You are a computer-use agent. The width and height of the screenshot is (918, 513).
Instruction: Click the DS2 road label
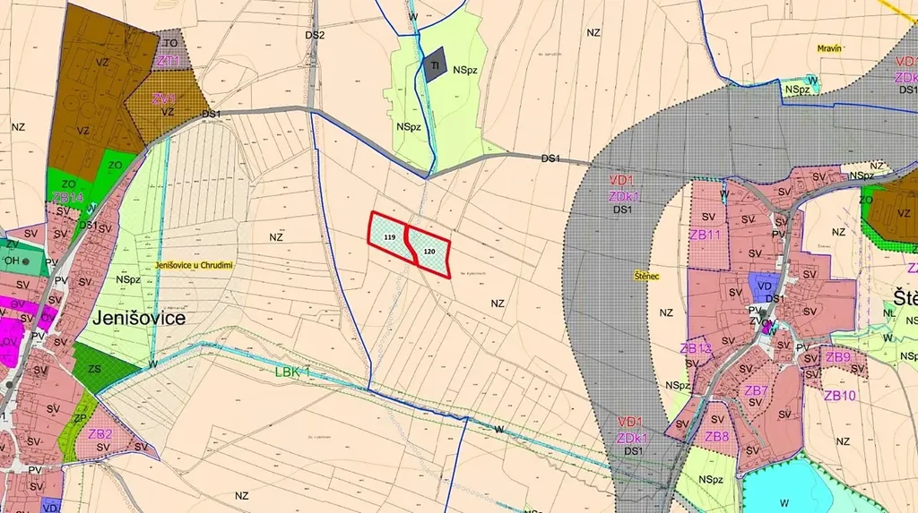(x=315, y=36)
